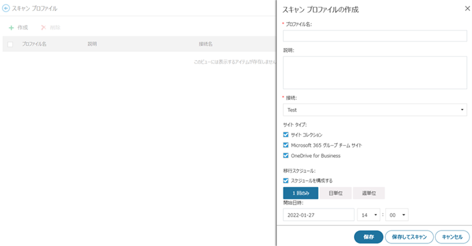Click the red X 削除 icon
The image size is (472, 246).
tap(43, 28)
